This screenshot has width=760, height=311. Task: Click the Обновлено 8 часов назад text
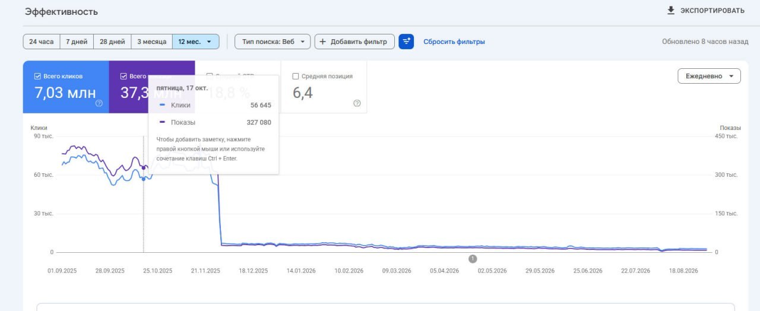click(x=705, y=42)
